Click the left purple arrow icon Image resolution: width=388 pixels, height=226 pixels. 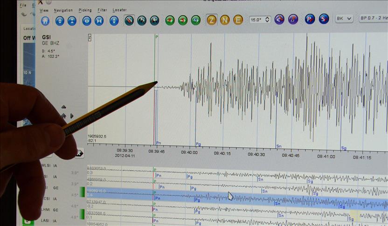click(279, 20)
